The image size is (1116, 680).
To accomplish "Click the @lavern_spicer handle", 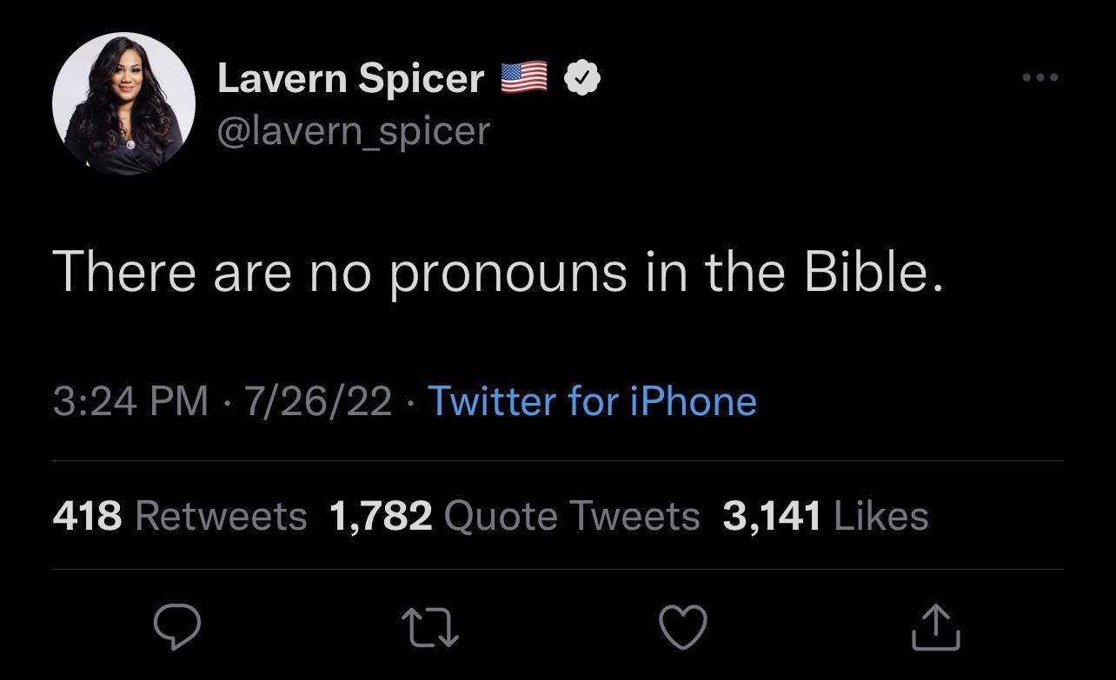I will [353, 130].
